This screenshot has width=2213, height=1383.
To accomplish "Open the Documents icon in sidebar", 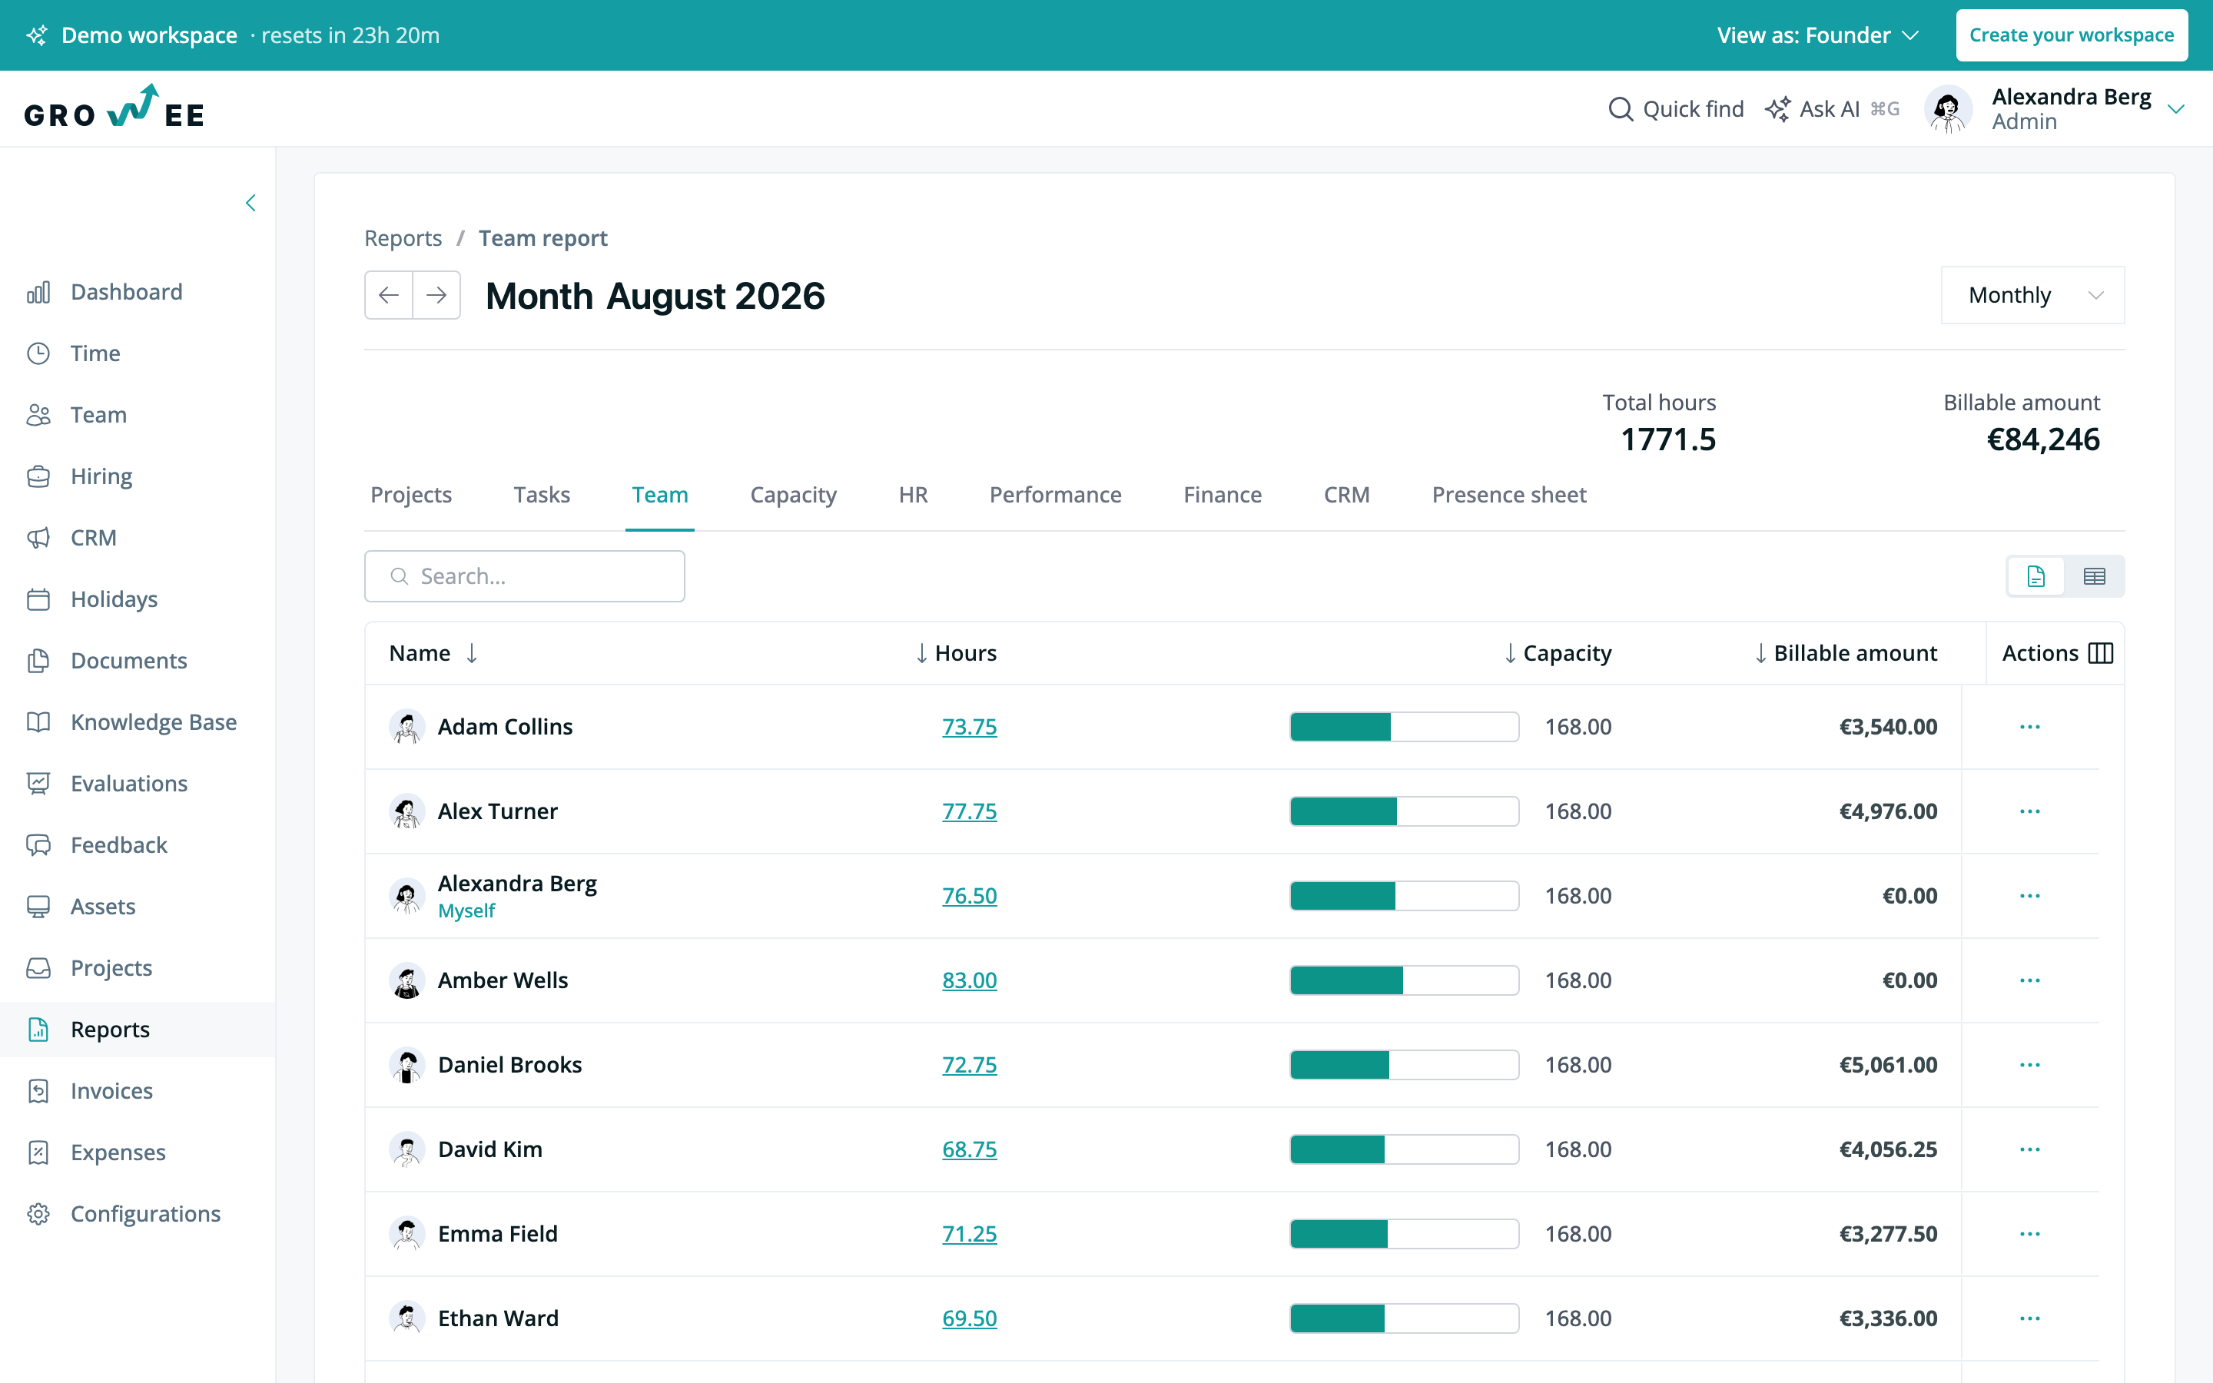I will (x=38, y=661).
